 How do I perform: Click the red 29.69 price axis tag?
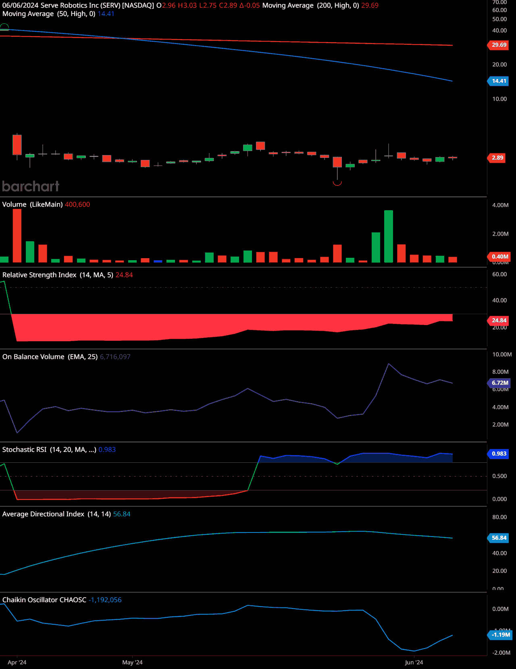(x=499, y=45)
